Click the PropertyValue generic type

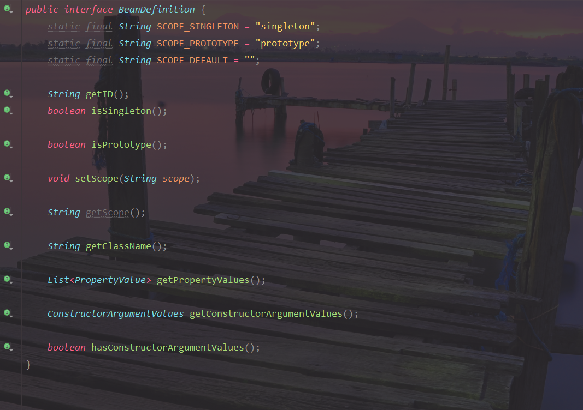pos(110,280)
